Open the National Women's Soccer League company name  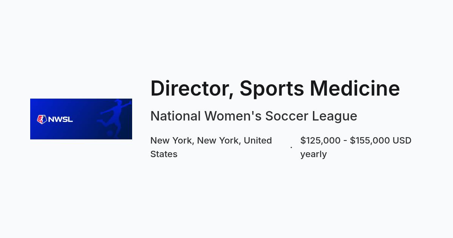pyautogui.click(x=254, y=116)
